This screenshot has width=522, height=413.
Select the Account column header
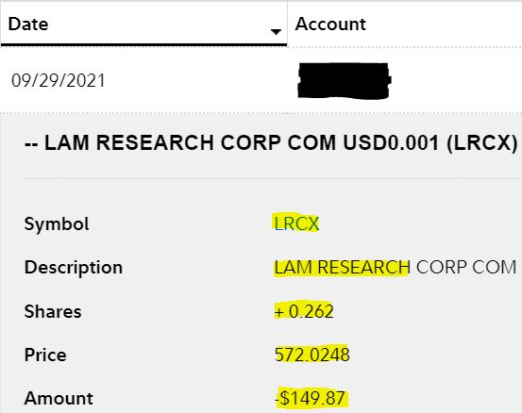330,25
